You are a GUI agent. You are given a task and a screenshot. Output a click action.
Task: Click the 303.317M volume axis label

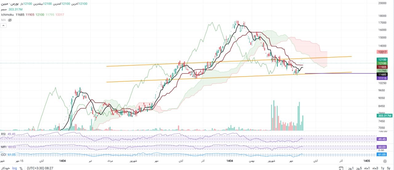384,116
